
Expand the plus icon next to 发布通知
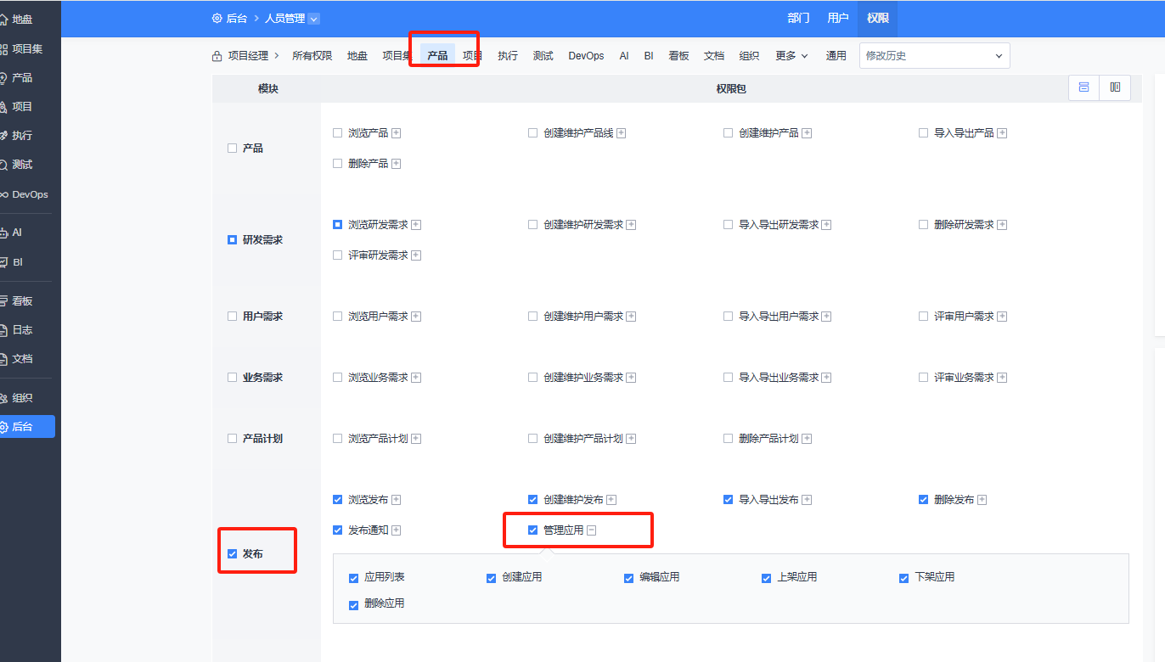point(396,530)
